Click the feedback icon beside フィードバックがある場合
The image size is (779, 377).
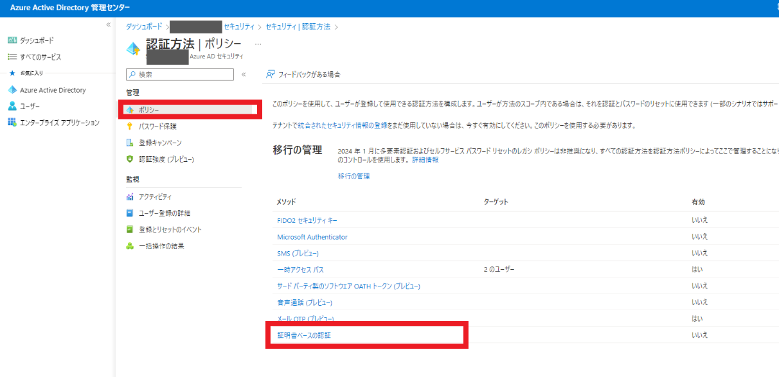click(271, 75)
